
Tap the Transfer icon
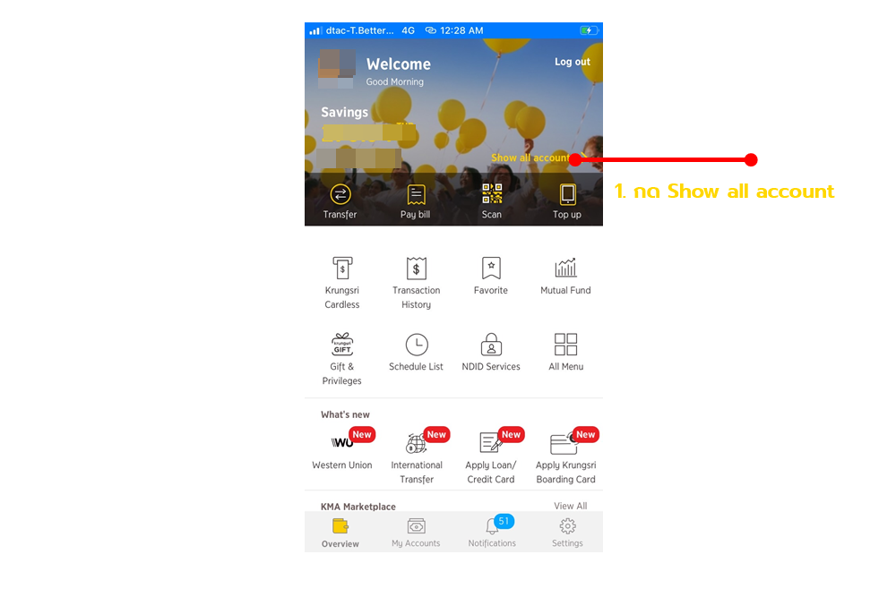(340, 194)
